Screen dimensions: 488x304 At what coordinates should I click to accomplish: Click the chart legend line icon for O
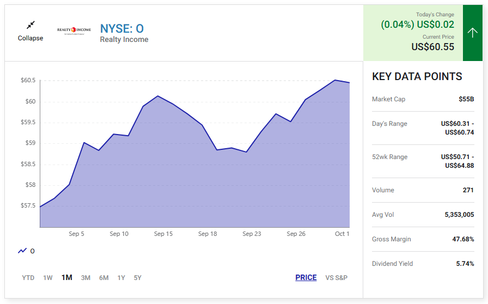(x=22, y=251)
